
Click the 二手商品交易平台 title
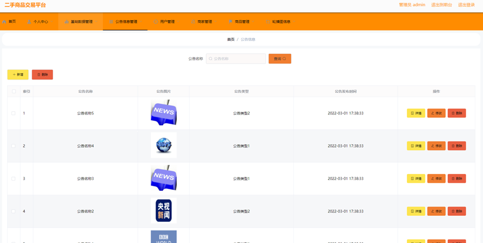25,5
